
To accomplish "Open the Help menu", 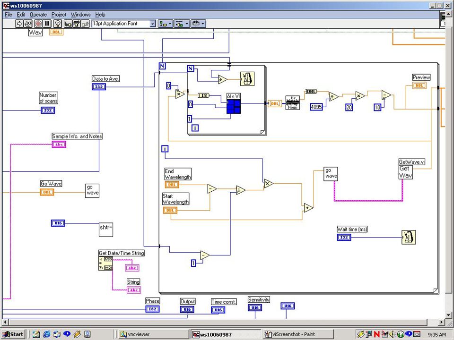I will (100, 15).
